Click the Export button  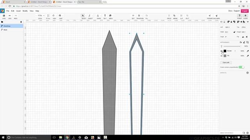tap(245, 11)
